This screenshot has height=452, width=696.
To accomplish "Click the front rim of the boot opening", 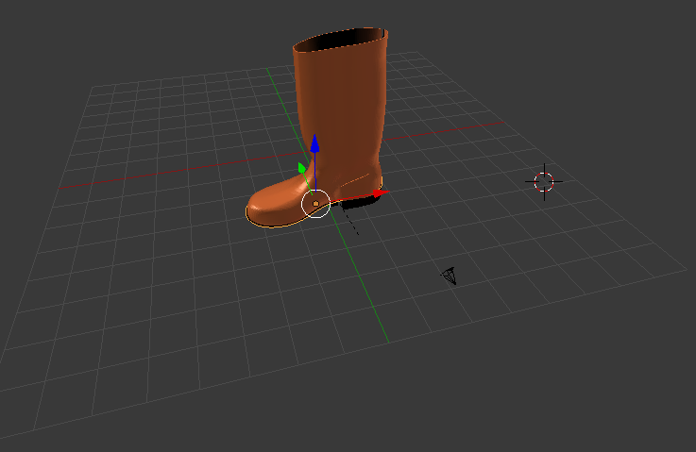I will 340,49.
